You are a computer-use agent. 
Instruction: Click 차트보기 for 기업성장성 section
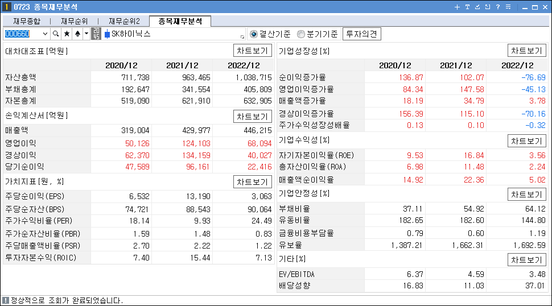526,51
